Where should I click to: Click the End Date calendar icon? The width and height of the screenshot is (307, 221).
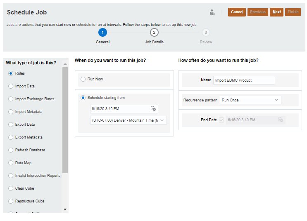tap(281, 120)
